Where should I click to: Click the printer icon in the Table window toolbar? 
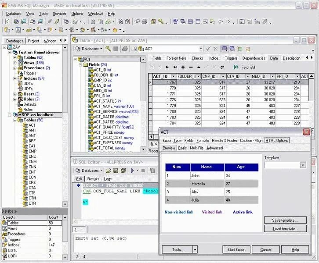(x=125, y=49)
